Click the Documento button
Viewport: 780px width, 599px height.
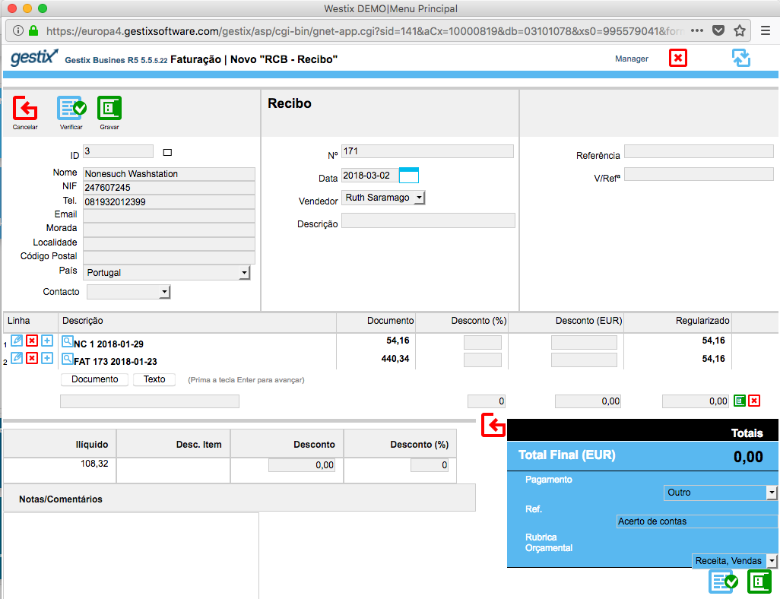point(94,379)
